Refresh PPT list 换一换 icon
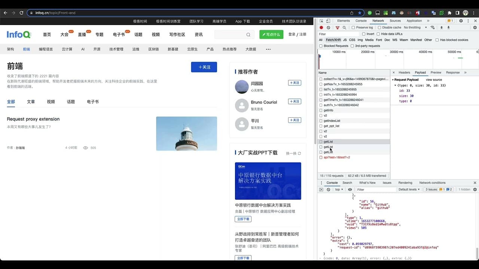This screenshot has width=479, height=269. click(299, 153)
